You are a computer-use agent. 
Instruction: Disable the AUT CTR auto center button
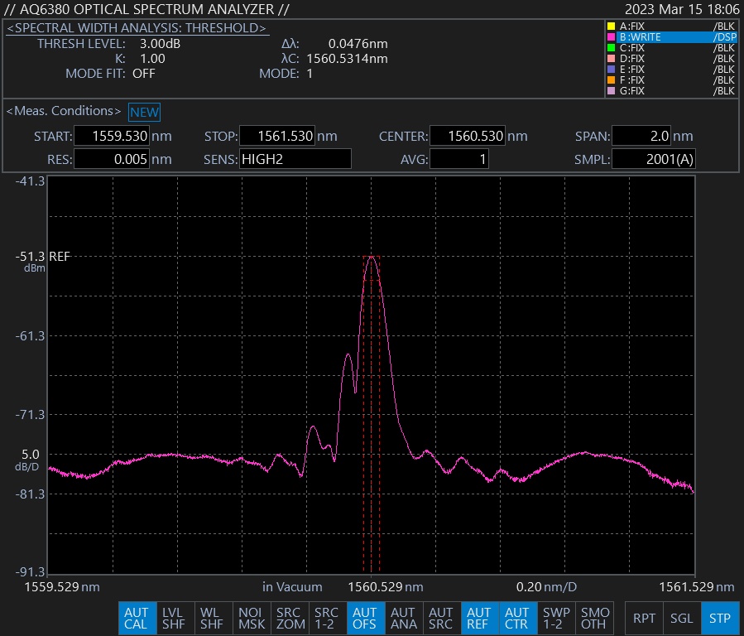(517, 618)
